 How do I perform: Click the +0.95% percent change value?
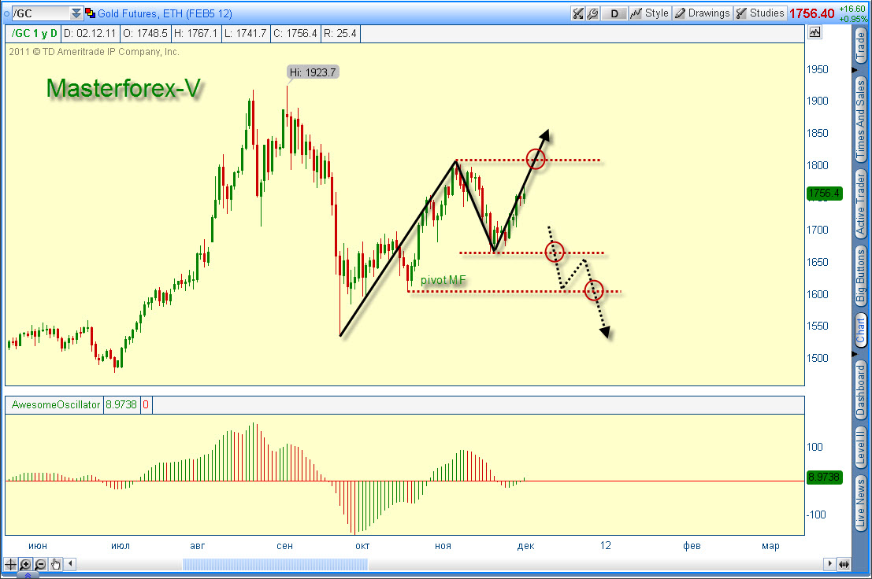pos(853,19)
